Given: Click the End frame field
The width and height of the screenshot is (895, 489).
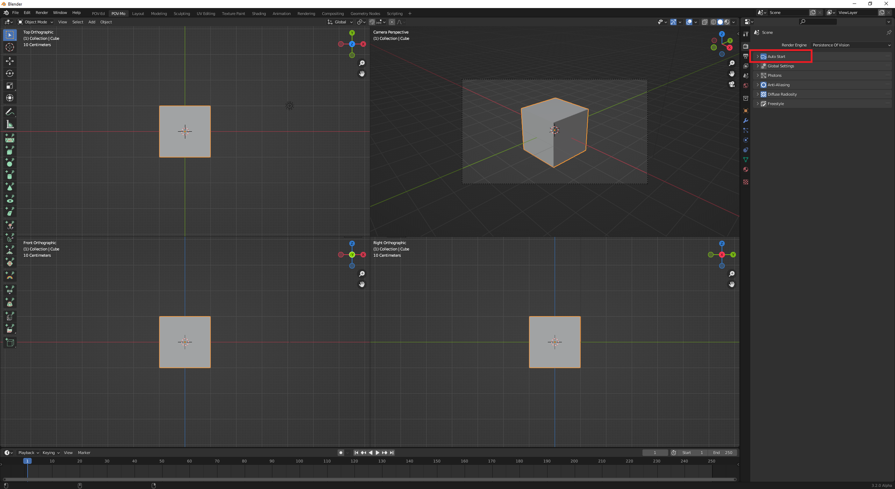Looking at the screenshot, I should 723,453.
